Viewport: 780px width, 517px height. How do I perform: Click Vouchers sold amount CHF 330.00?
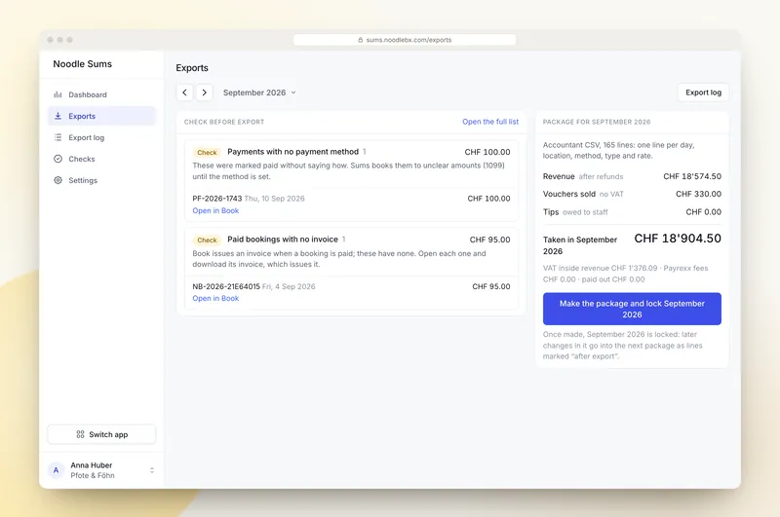click(698, 194)
